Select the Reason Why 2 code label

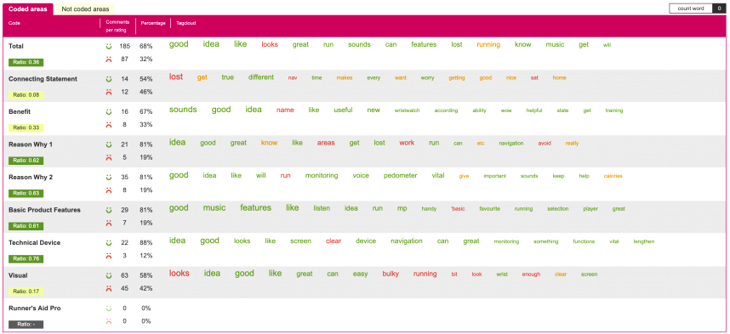(31, 178)
